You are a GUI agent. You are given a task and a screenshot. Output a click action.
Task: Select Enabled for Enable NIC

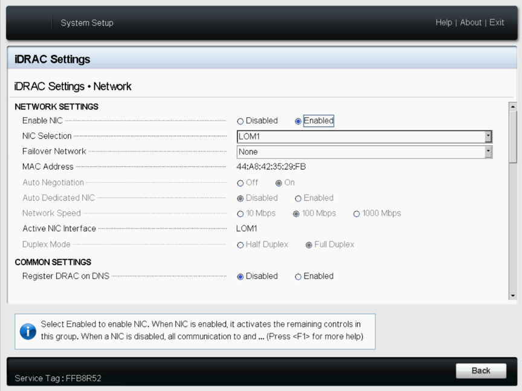coord(298,121)
